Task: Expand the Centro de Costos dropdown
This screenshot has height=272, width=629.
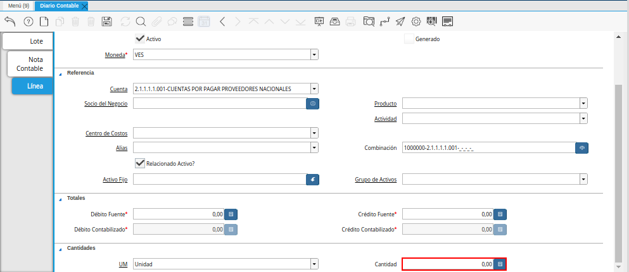Action: pyautogui.click(x=314, y=133)
